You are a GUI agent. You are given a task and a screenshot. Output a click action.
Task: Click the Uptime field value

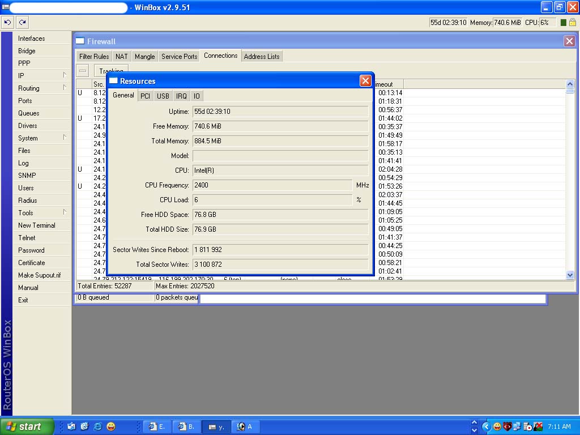pyautogui.click(x=280, y=112)
